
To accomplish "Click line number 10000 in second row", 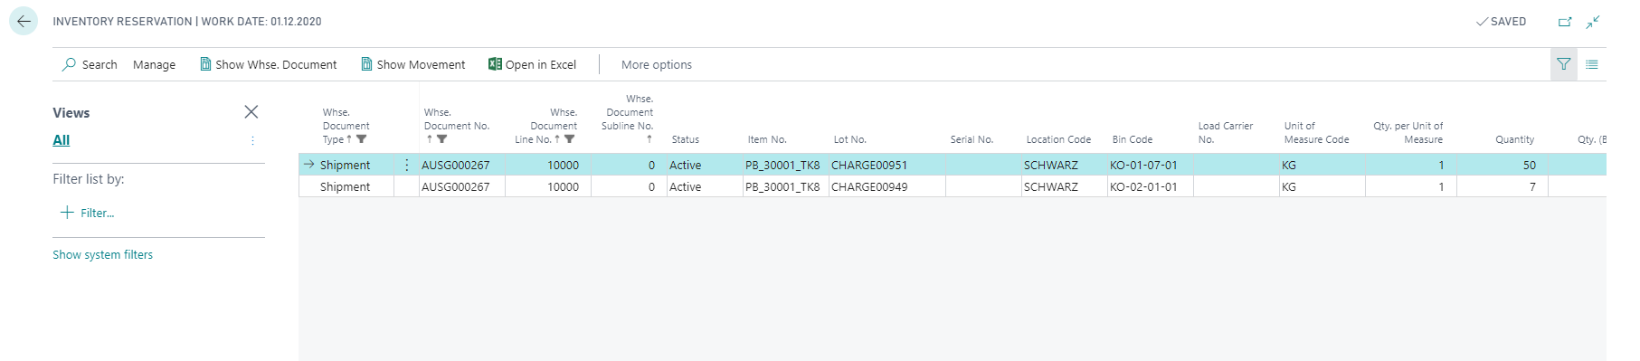I will click(x=563, y=186).
